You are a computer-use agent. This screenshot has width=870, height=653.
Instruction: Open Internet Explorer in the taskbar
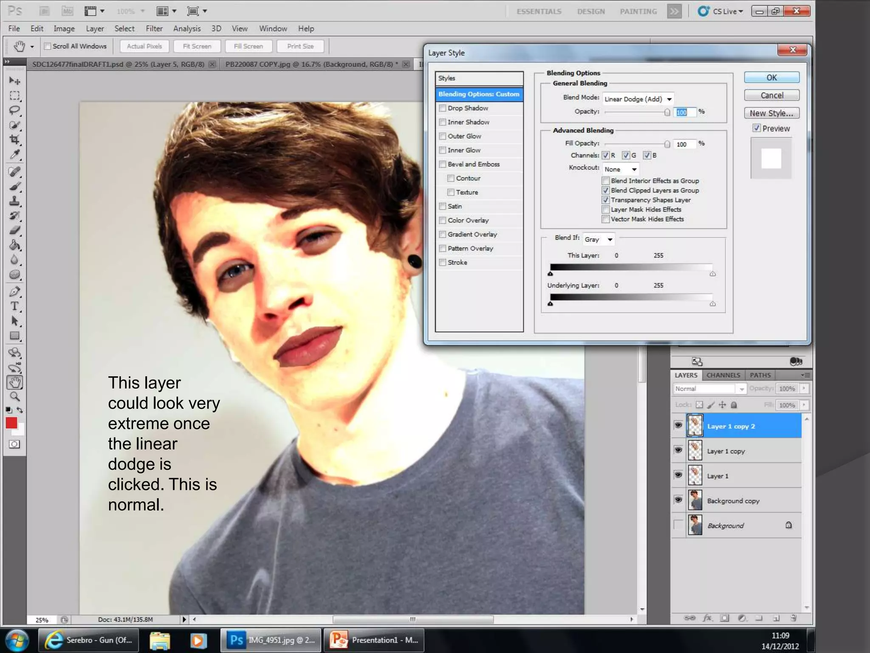pos(88,640)
